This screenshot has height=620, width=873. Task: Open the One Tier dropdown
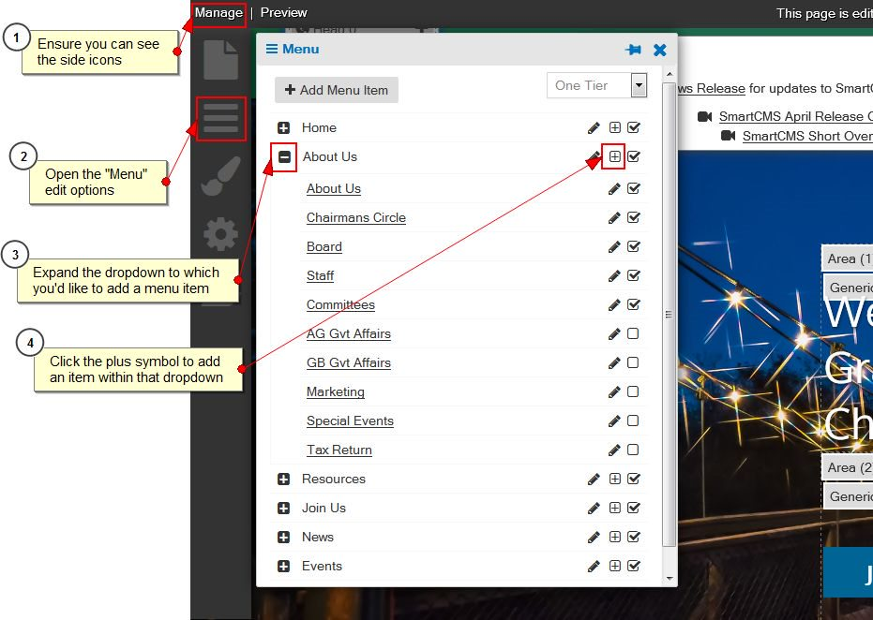click(x=596, y=85)
